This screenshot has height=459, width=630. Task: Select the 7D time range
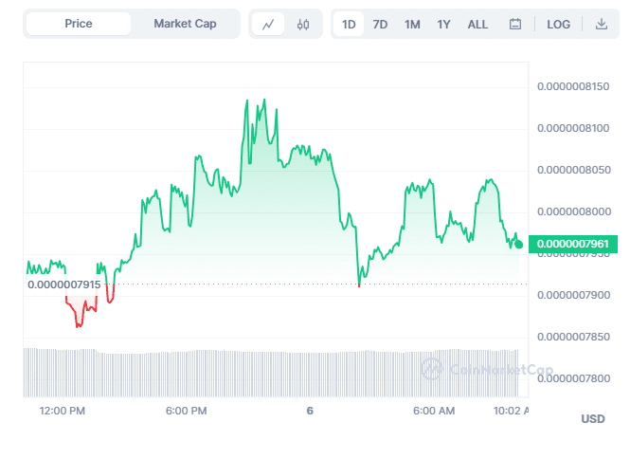380,25
